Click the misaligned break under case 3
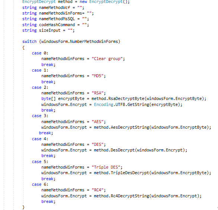Viewport: 218px width, 210px height. click(45, 133)
